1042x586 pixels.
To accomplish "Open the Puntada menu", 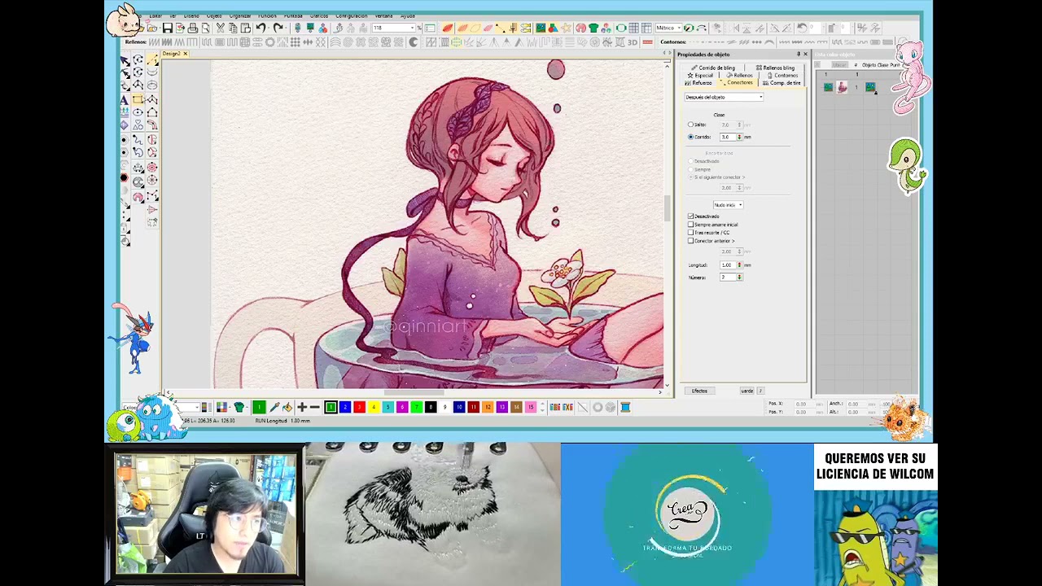I will [293, 16].
